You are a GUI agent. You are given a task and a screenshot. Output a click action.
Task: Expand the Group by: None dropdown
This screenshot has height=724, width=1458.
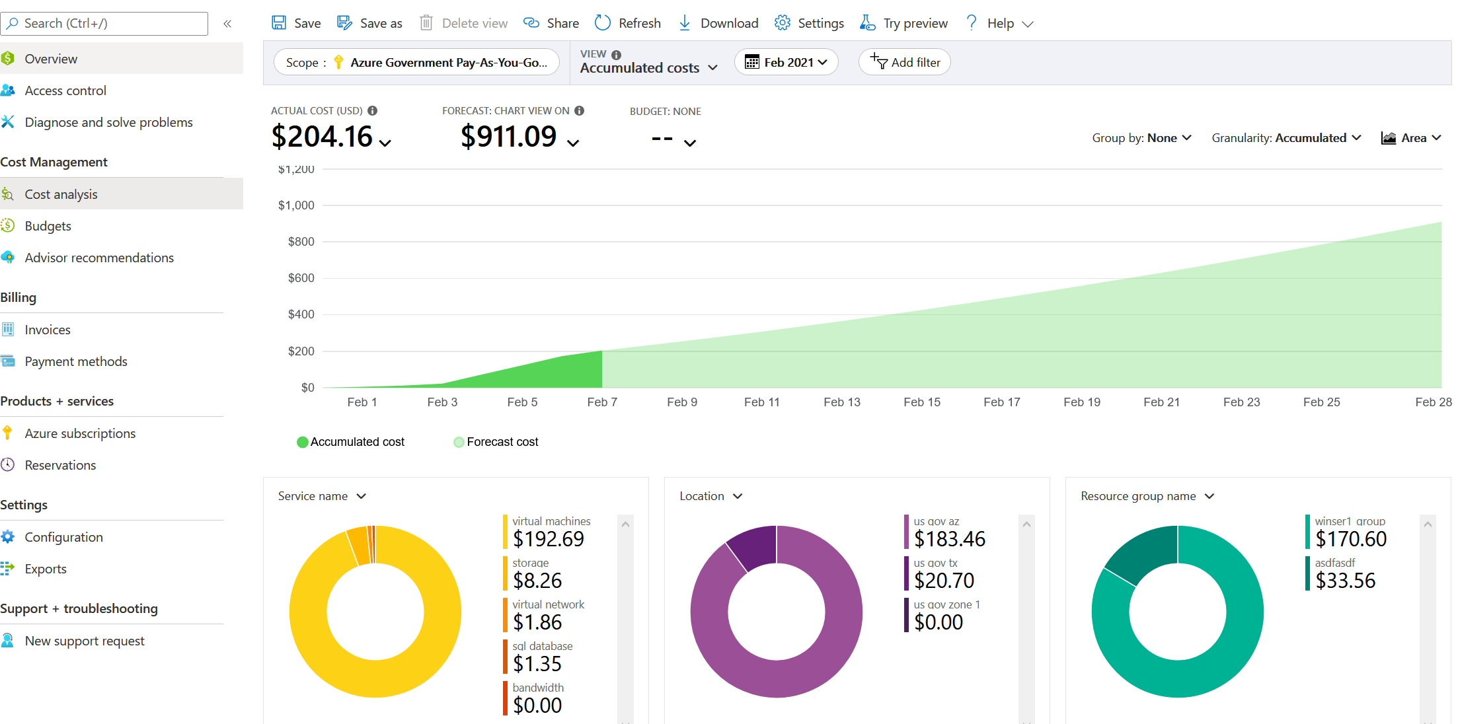(1141, 138)
